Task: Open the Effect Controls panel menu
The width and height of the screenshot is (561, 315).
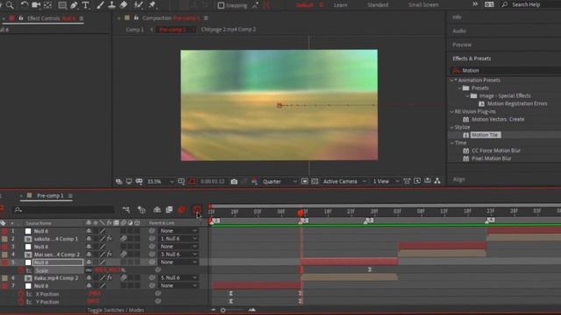Action: 82,18
